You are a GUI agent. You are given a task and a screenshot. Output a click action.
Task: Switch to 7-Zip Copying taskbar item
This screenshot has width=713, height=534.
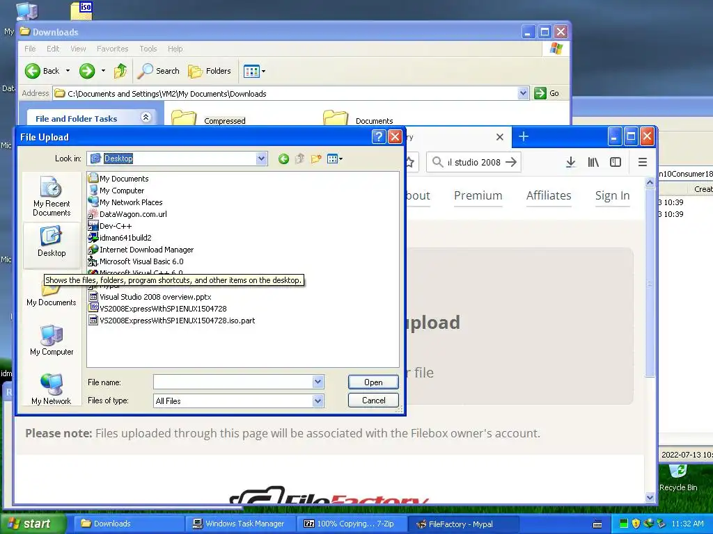coord(352,524)
